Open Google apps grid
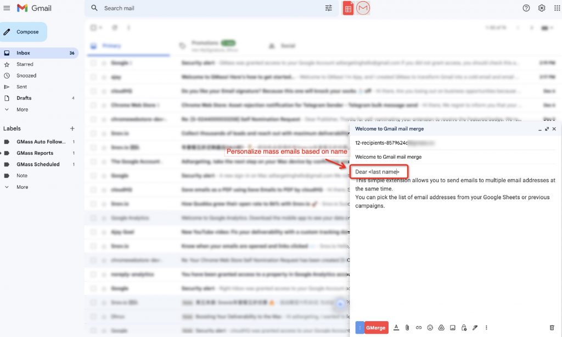The height and width of the screenshot is (337, 562). 557,8
